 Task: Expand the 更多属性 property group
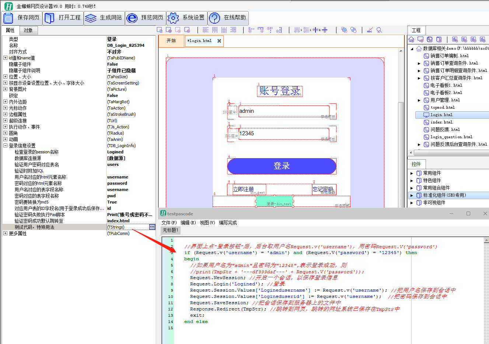[5, 233]
